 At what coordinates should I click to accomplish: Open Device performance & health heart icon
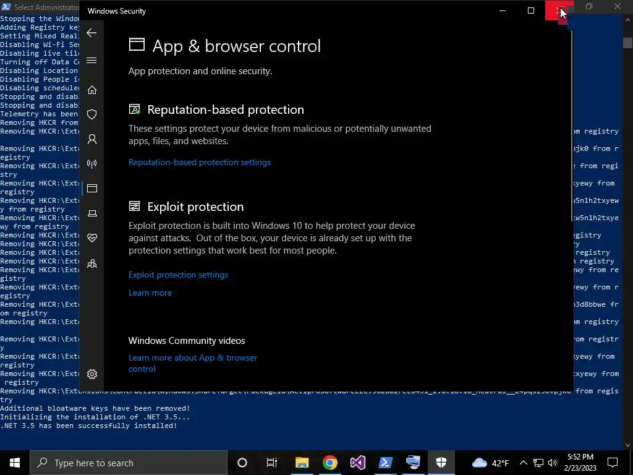point(92,238)
